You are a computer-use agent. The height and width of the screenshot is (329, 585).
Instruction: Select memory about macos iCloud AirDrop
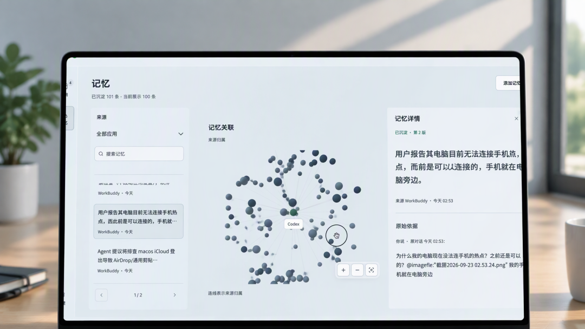(x=139, y=260)
